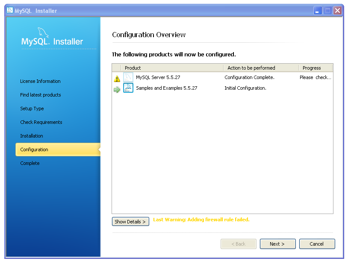Click the Initial Configuration. cell

(x=245, y=88)
